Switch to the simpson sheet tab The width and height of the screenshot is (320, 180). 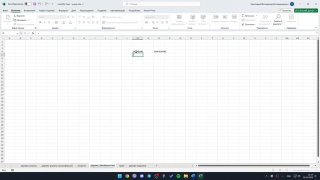coord(81,165)
